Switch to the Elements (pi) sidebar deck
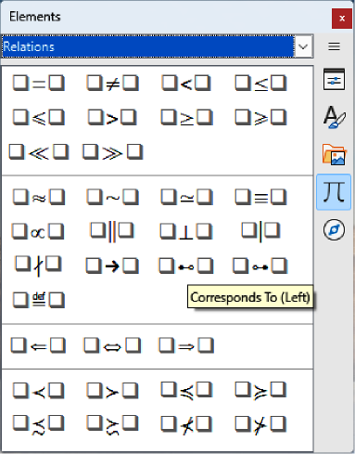The width and height of the screenshot is (355, 454). 334,192
